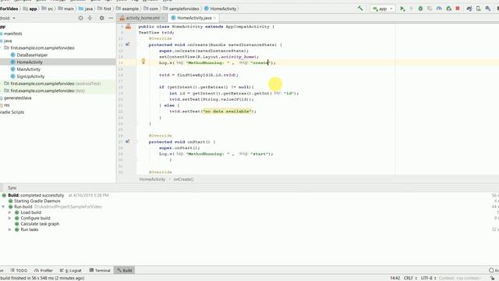Open the Logcat tool window

(71, 271)
